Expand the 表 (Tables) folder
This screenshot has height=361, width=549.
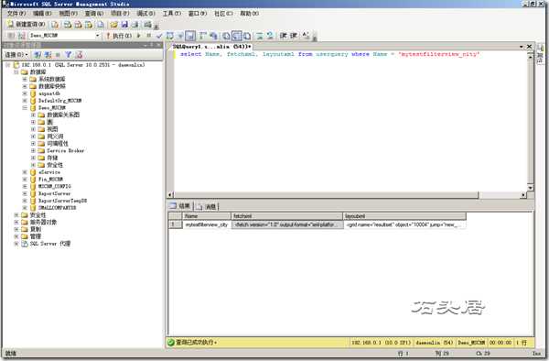[x=33, y=122]
